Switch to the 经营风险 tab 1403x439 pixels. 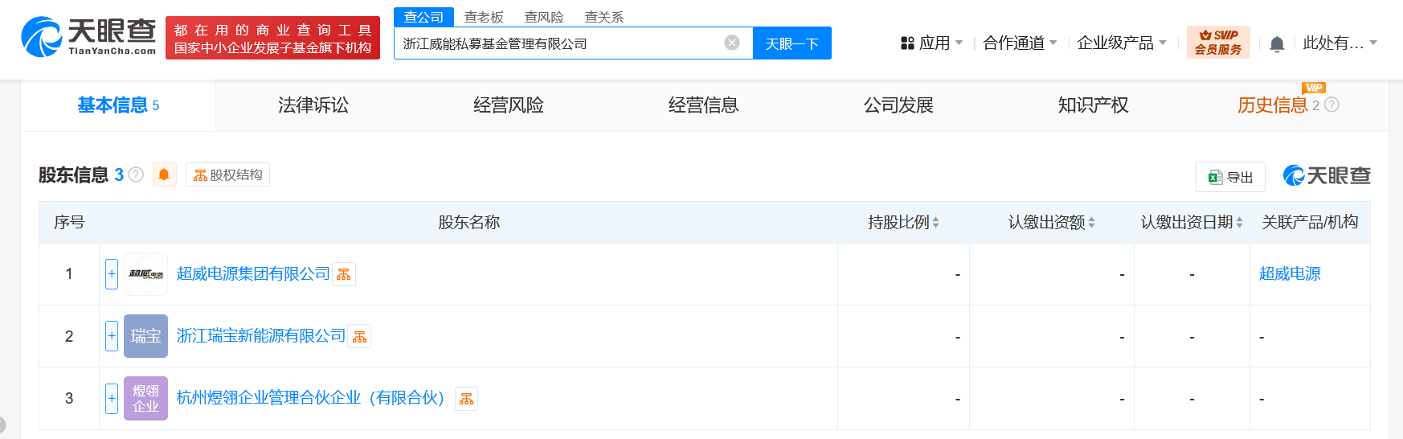509,105
